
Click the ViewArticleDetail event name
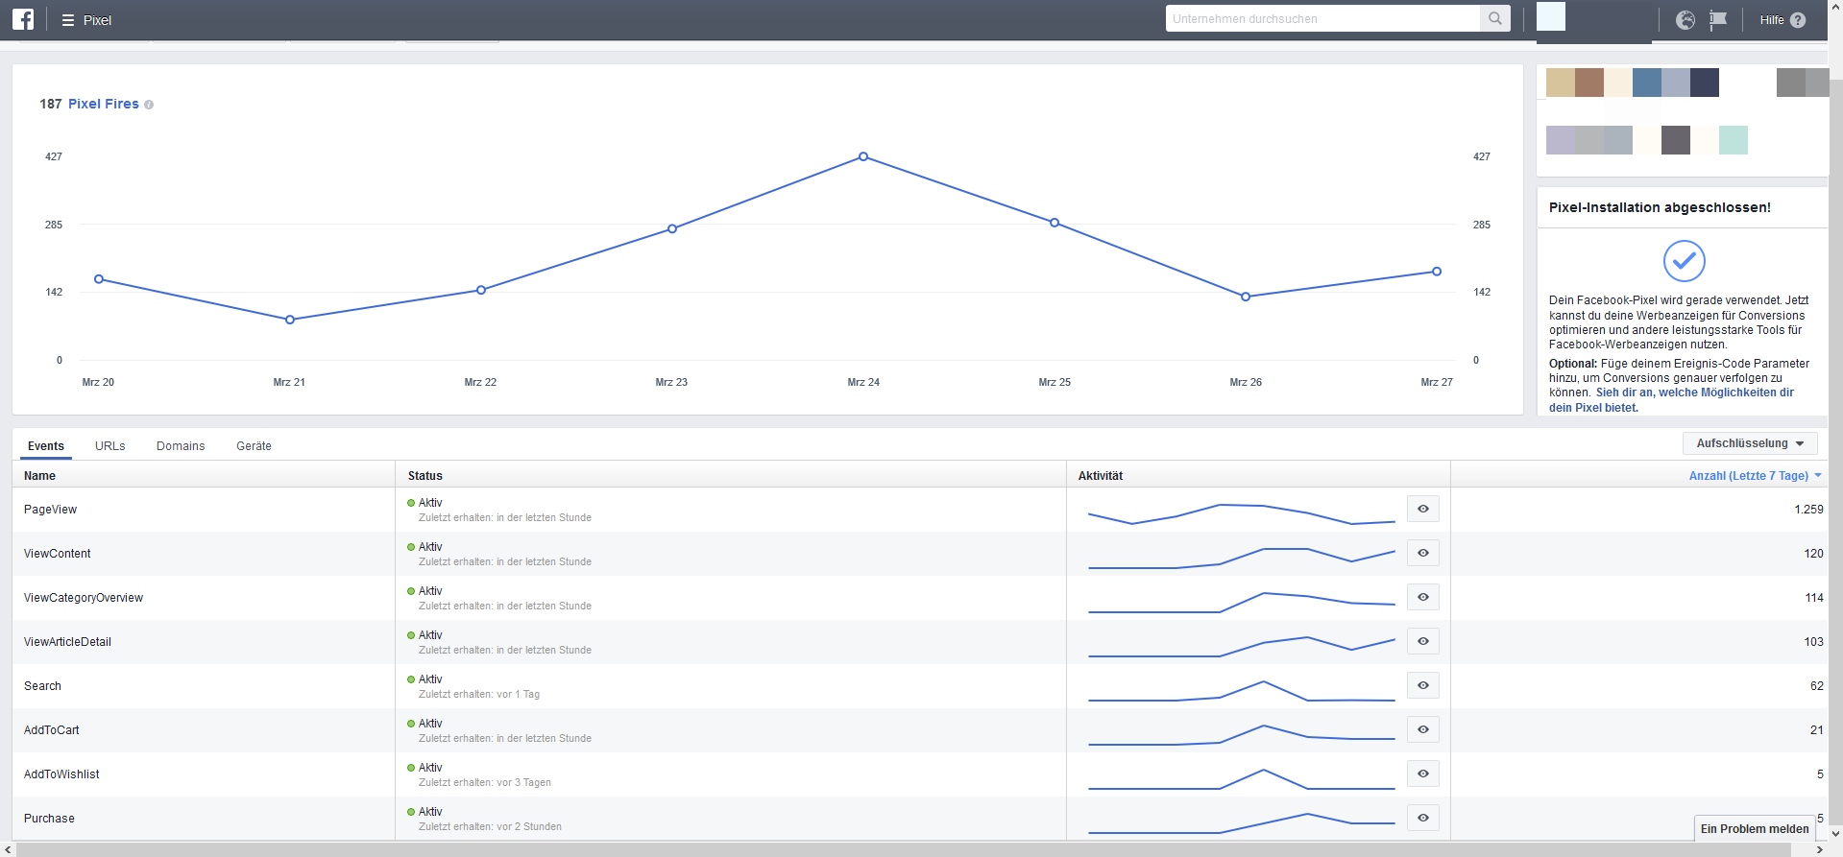coord(67,642)
